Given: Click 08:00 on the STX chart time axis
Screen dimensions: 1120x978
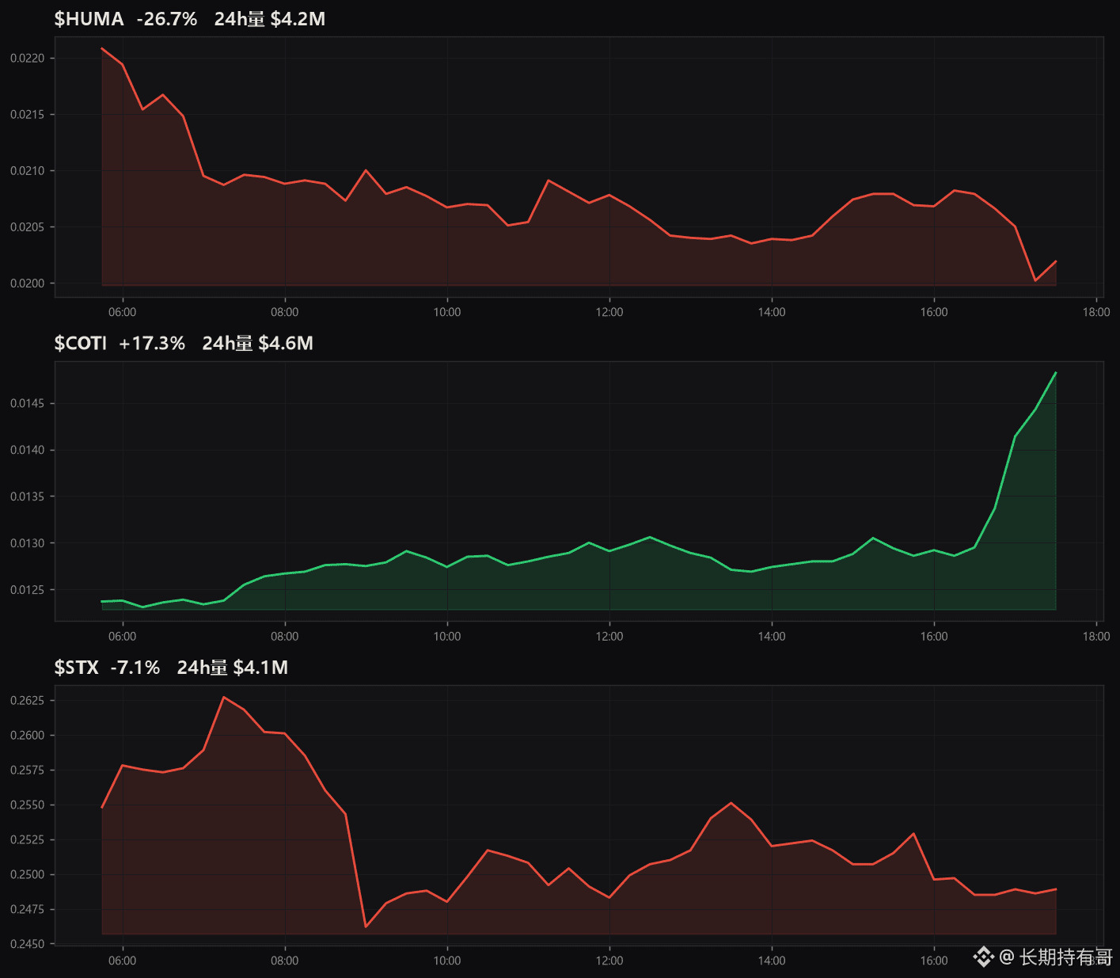Looking at the screenshot, I should coord(285,961).
